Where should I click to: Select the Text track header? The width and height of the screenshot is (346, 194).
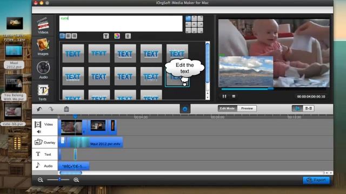[45, 154]
